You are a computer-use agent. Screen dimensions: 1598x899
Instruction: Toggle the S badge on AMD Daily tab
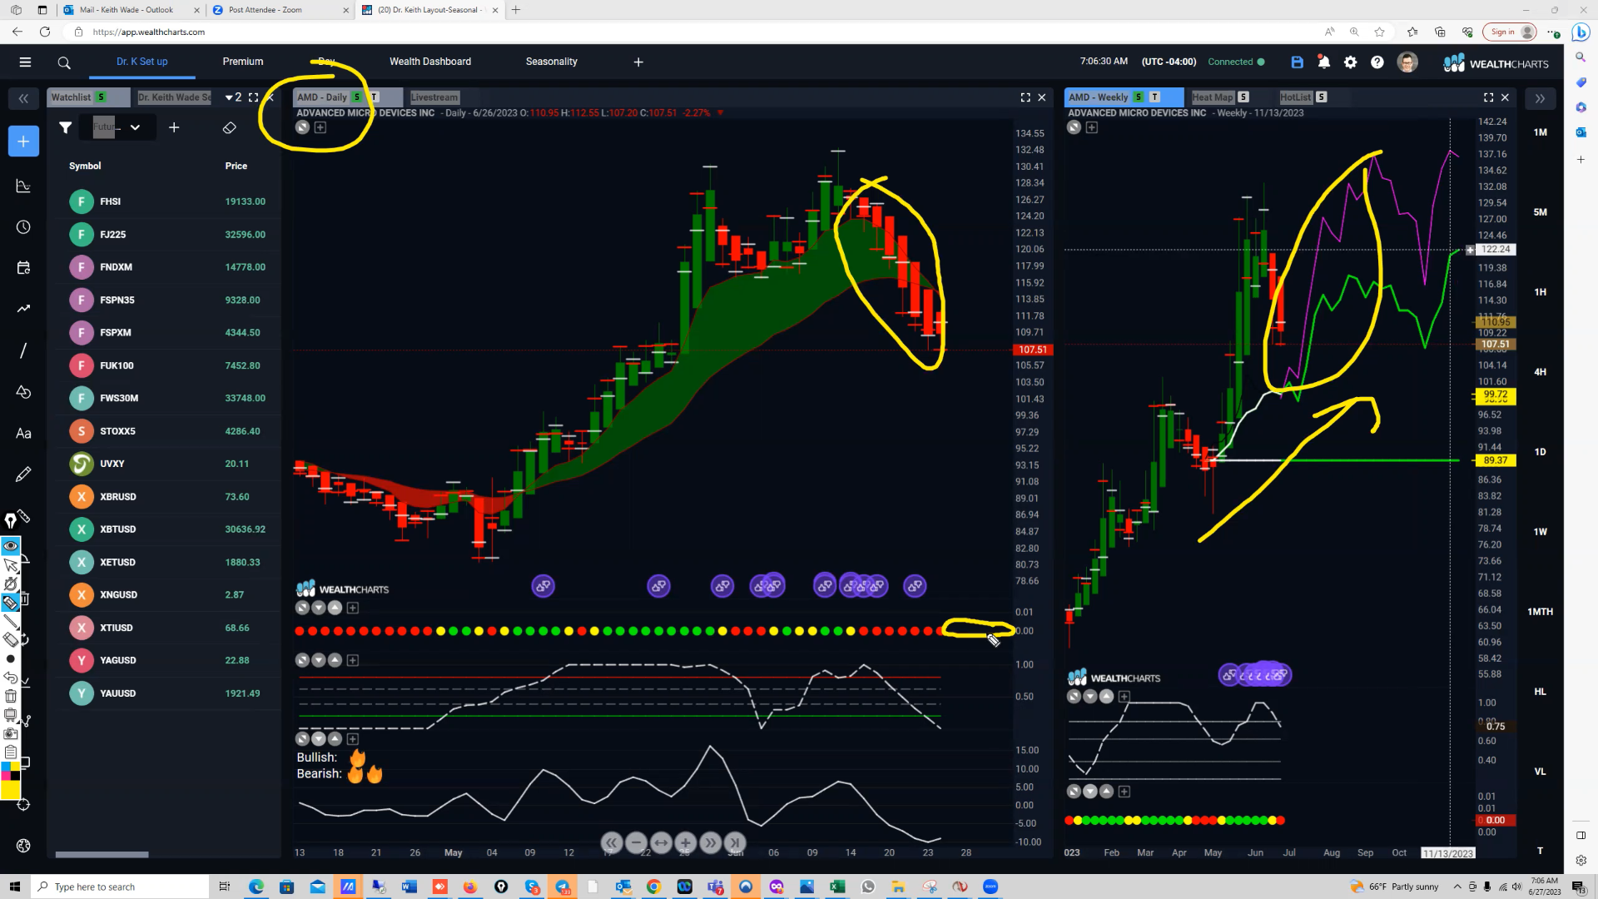click(357, 97)
